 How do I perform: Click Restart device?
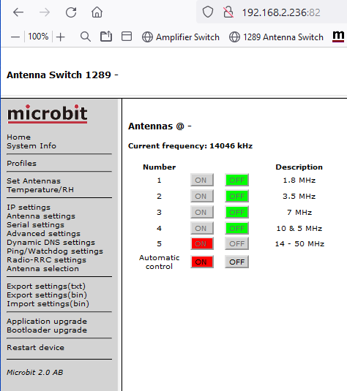[35, 348]
